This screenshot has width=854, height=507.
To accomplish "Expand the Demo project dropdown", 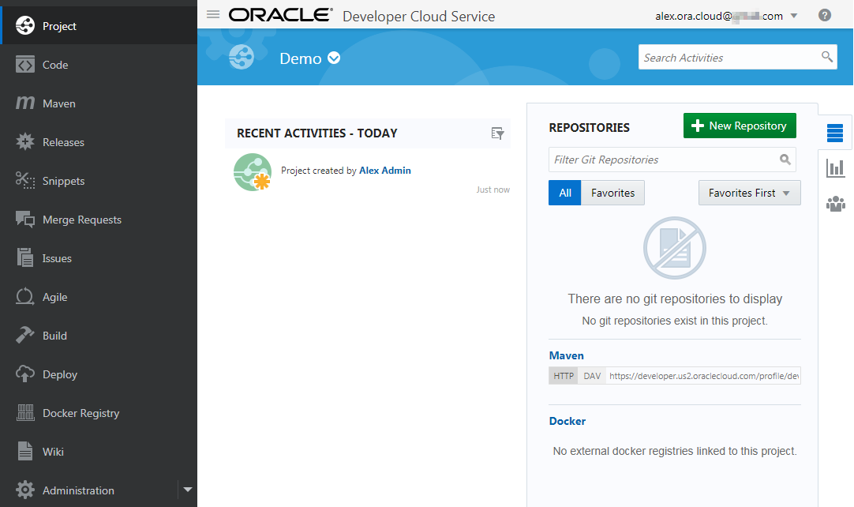I will (334, 58).
